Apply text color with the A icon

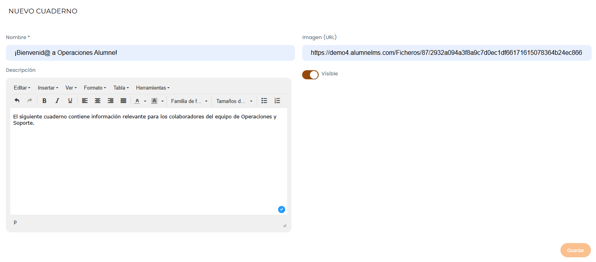click(x=137, y=101)
